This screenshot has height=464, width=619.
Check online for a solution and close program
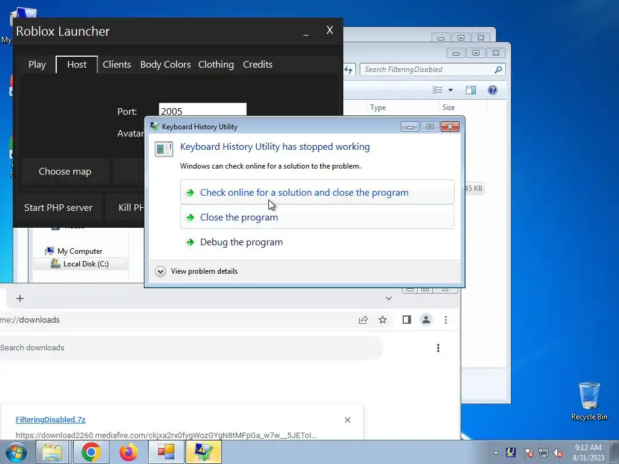pyautogui.click(x=317, y=192)
